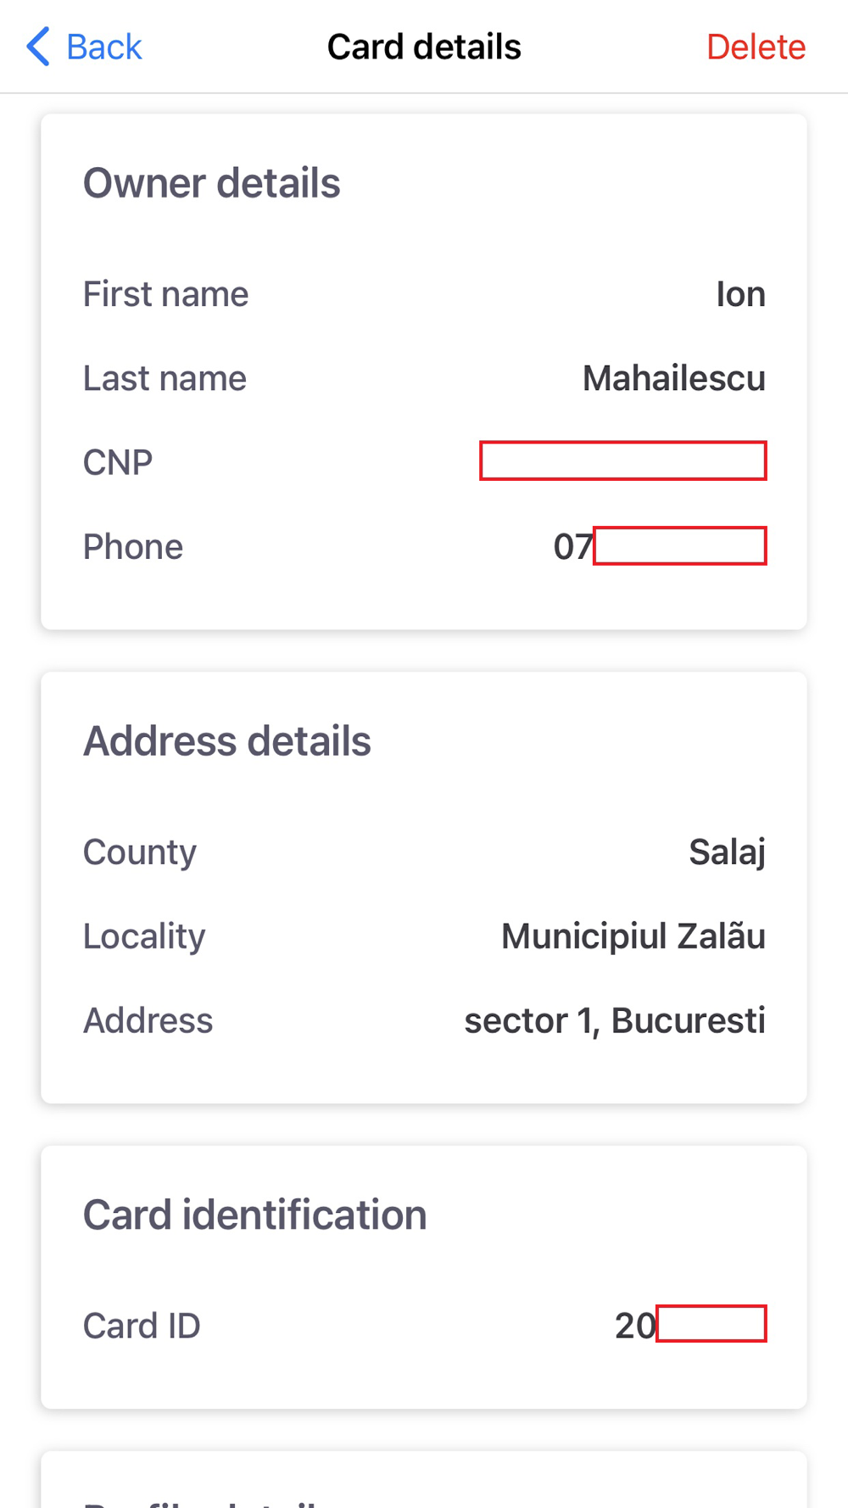Tap the Locality label
The image size is (848, 1508).
click(144, 936)
